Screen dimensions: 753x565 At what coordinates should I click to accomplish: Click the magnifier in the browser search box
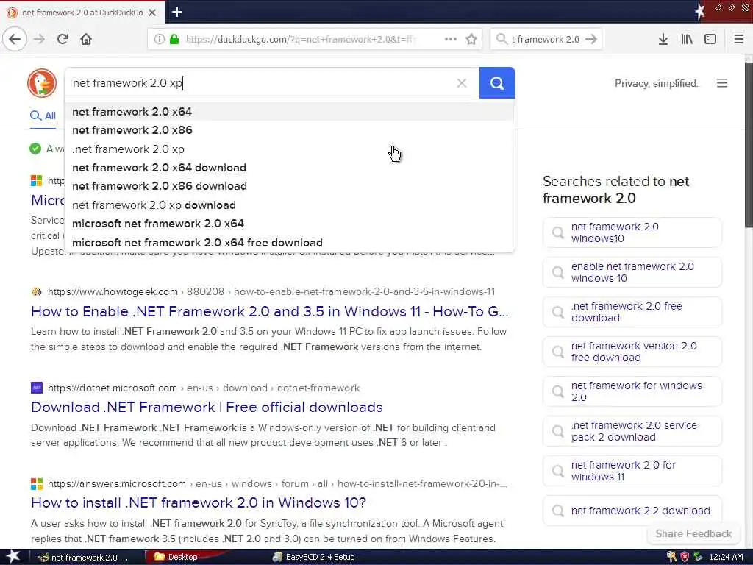point(502,39)
